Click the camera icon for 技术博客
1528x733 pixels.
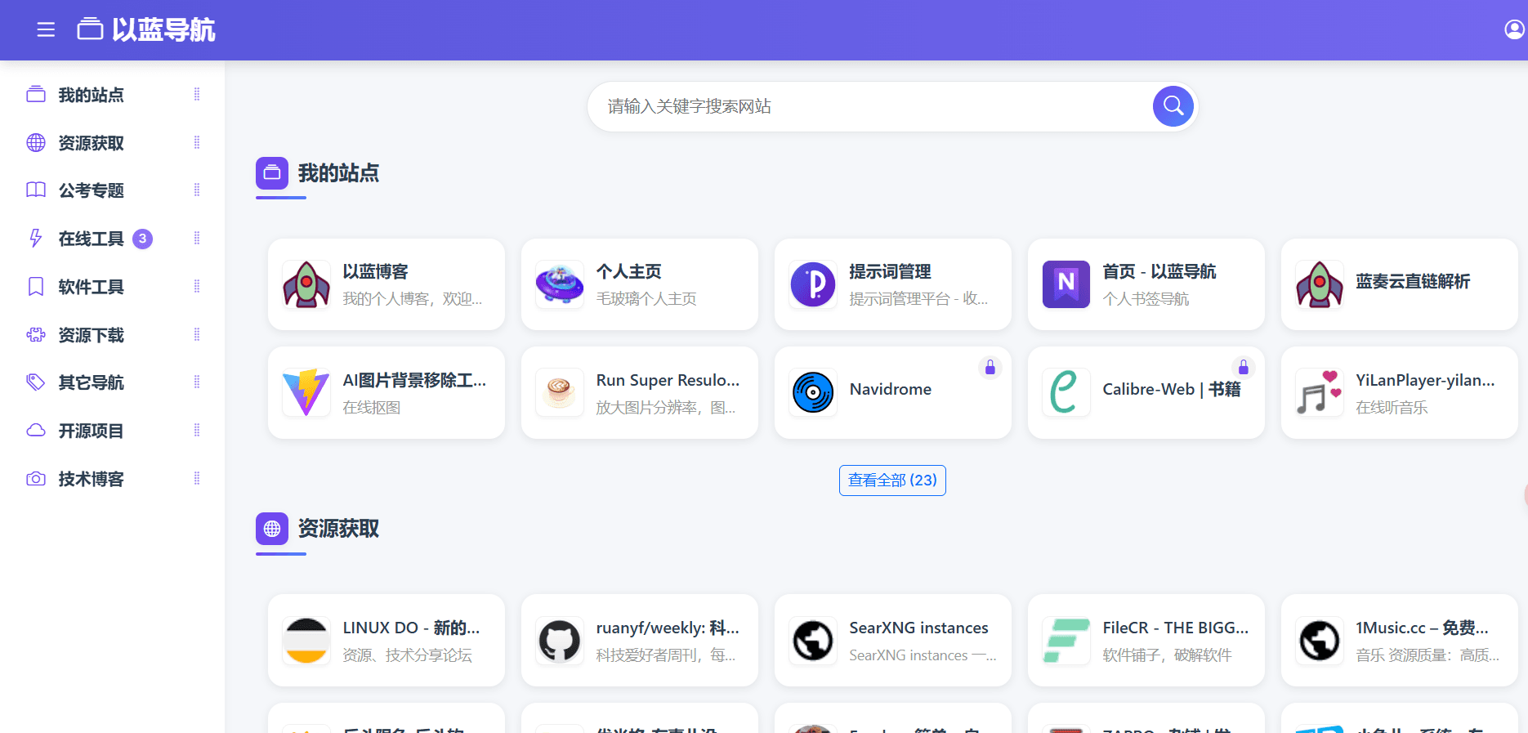(36, 479)
